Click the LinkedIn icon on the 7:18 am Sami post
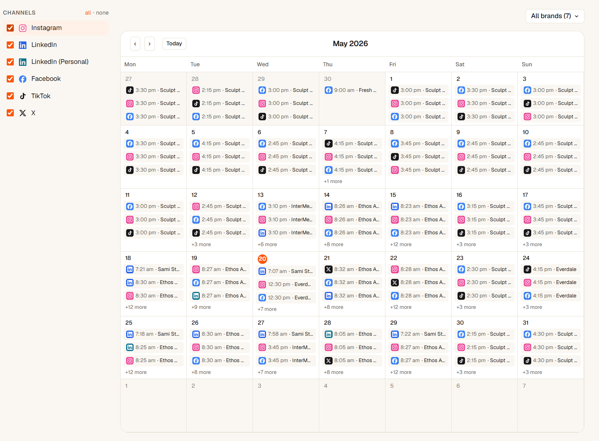 130,334
